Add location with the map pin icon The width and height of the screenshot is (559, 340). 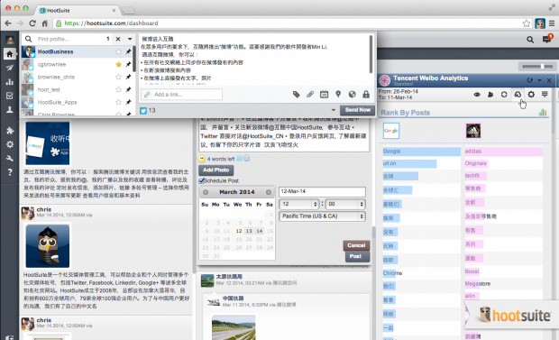pyautogui.click(x=338, y=95)
